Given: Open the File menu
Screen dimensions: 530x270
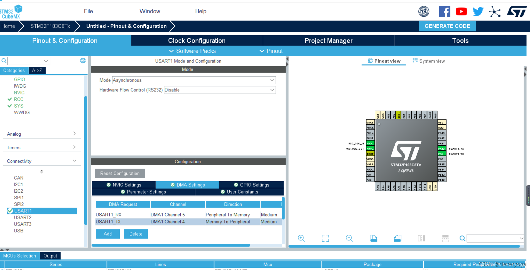Looking at the screenshot, I should [x=88, y=11].
